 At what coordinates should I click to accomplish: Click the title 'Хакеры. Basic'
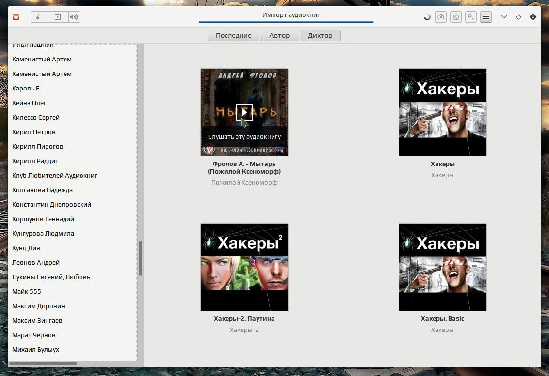click(x=443, y=319)
